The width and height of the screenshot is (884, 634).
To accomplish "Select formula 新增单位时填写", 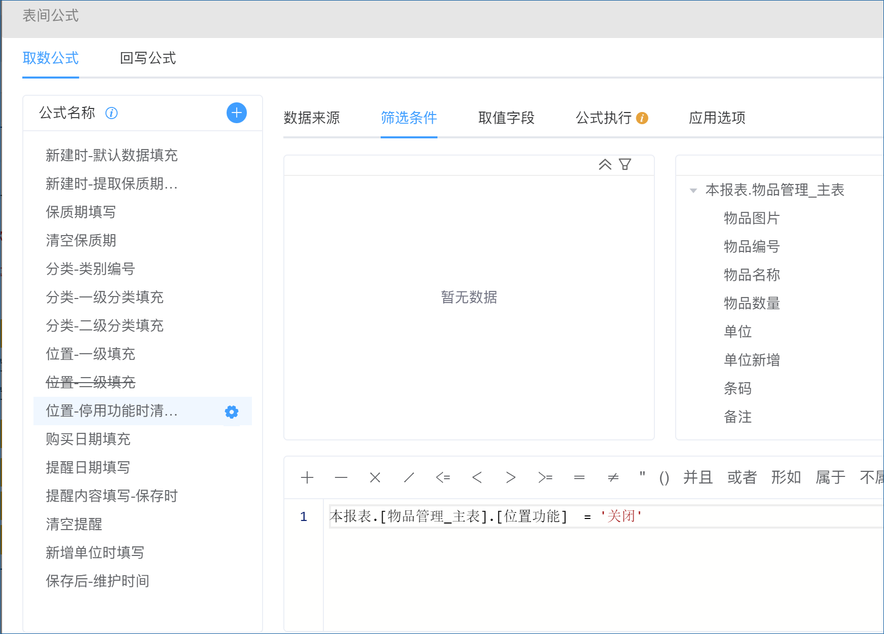I will click(142, 552).
